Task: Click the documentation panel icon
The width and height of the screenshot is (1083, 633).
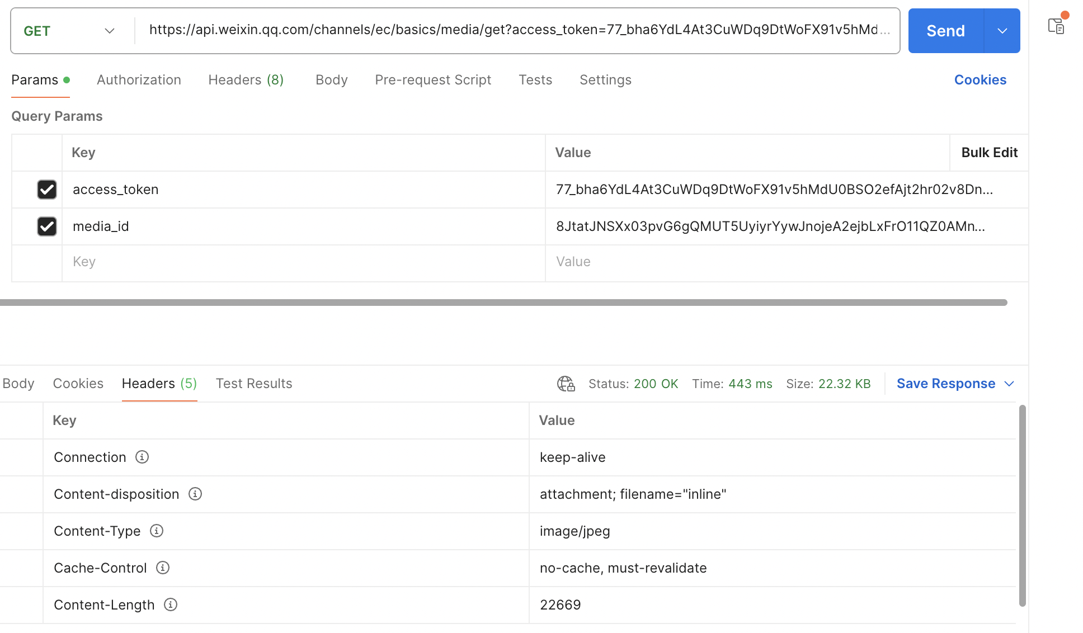Action: 1056,26
